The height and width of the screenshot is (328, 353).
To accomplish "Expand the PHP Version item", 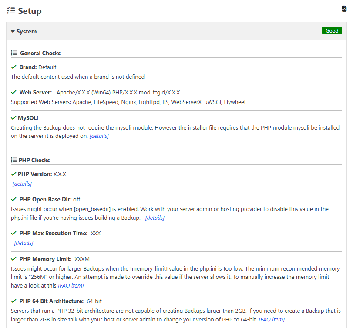I will tap(35, 174).
